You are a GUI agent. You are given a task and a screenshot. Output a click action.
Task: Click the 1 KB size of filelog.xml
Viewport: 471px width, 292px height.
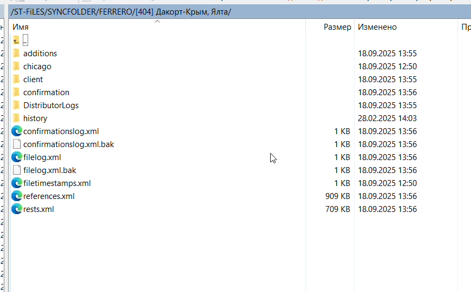coord(342,157)
